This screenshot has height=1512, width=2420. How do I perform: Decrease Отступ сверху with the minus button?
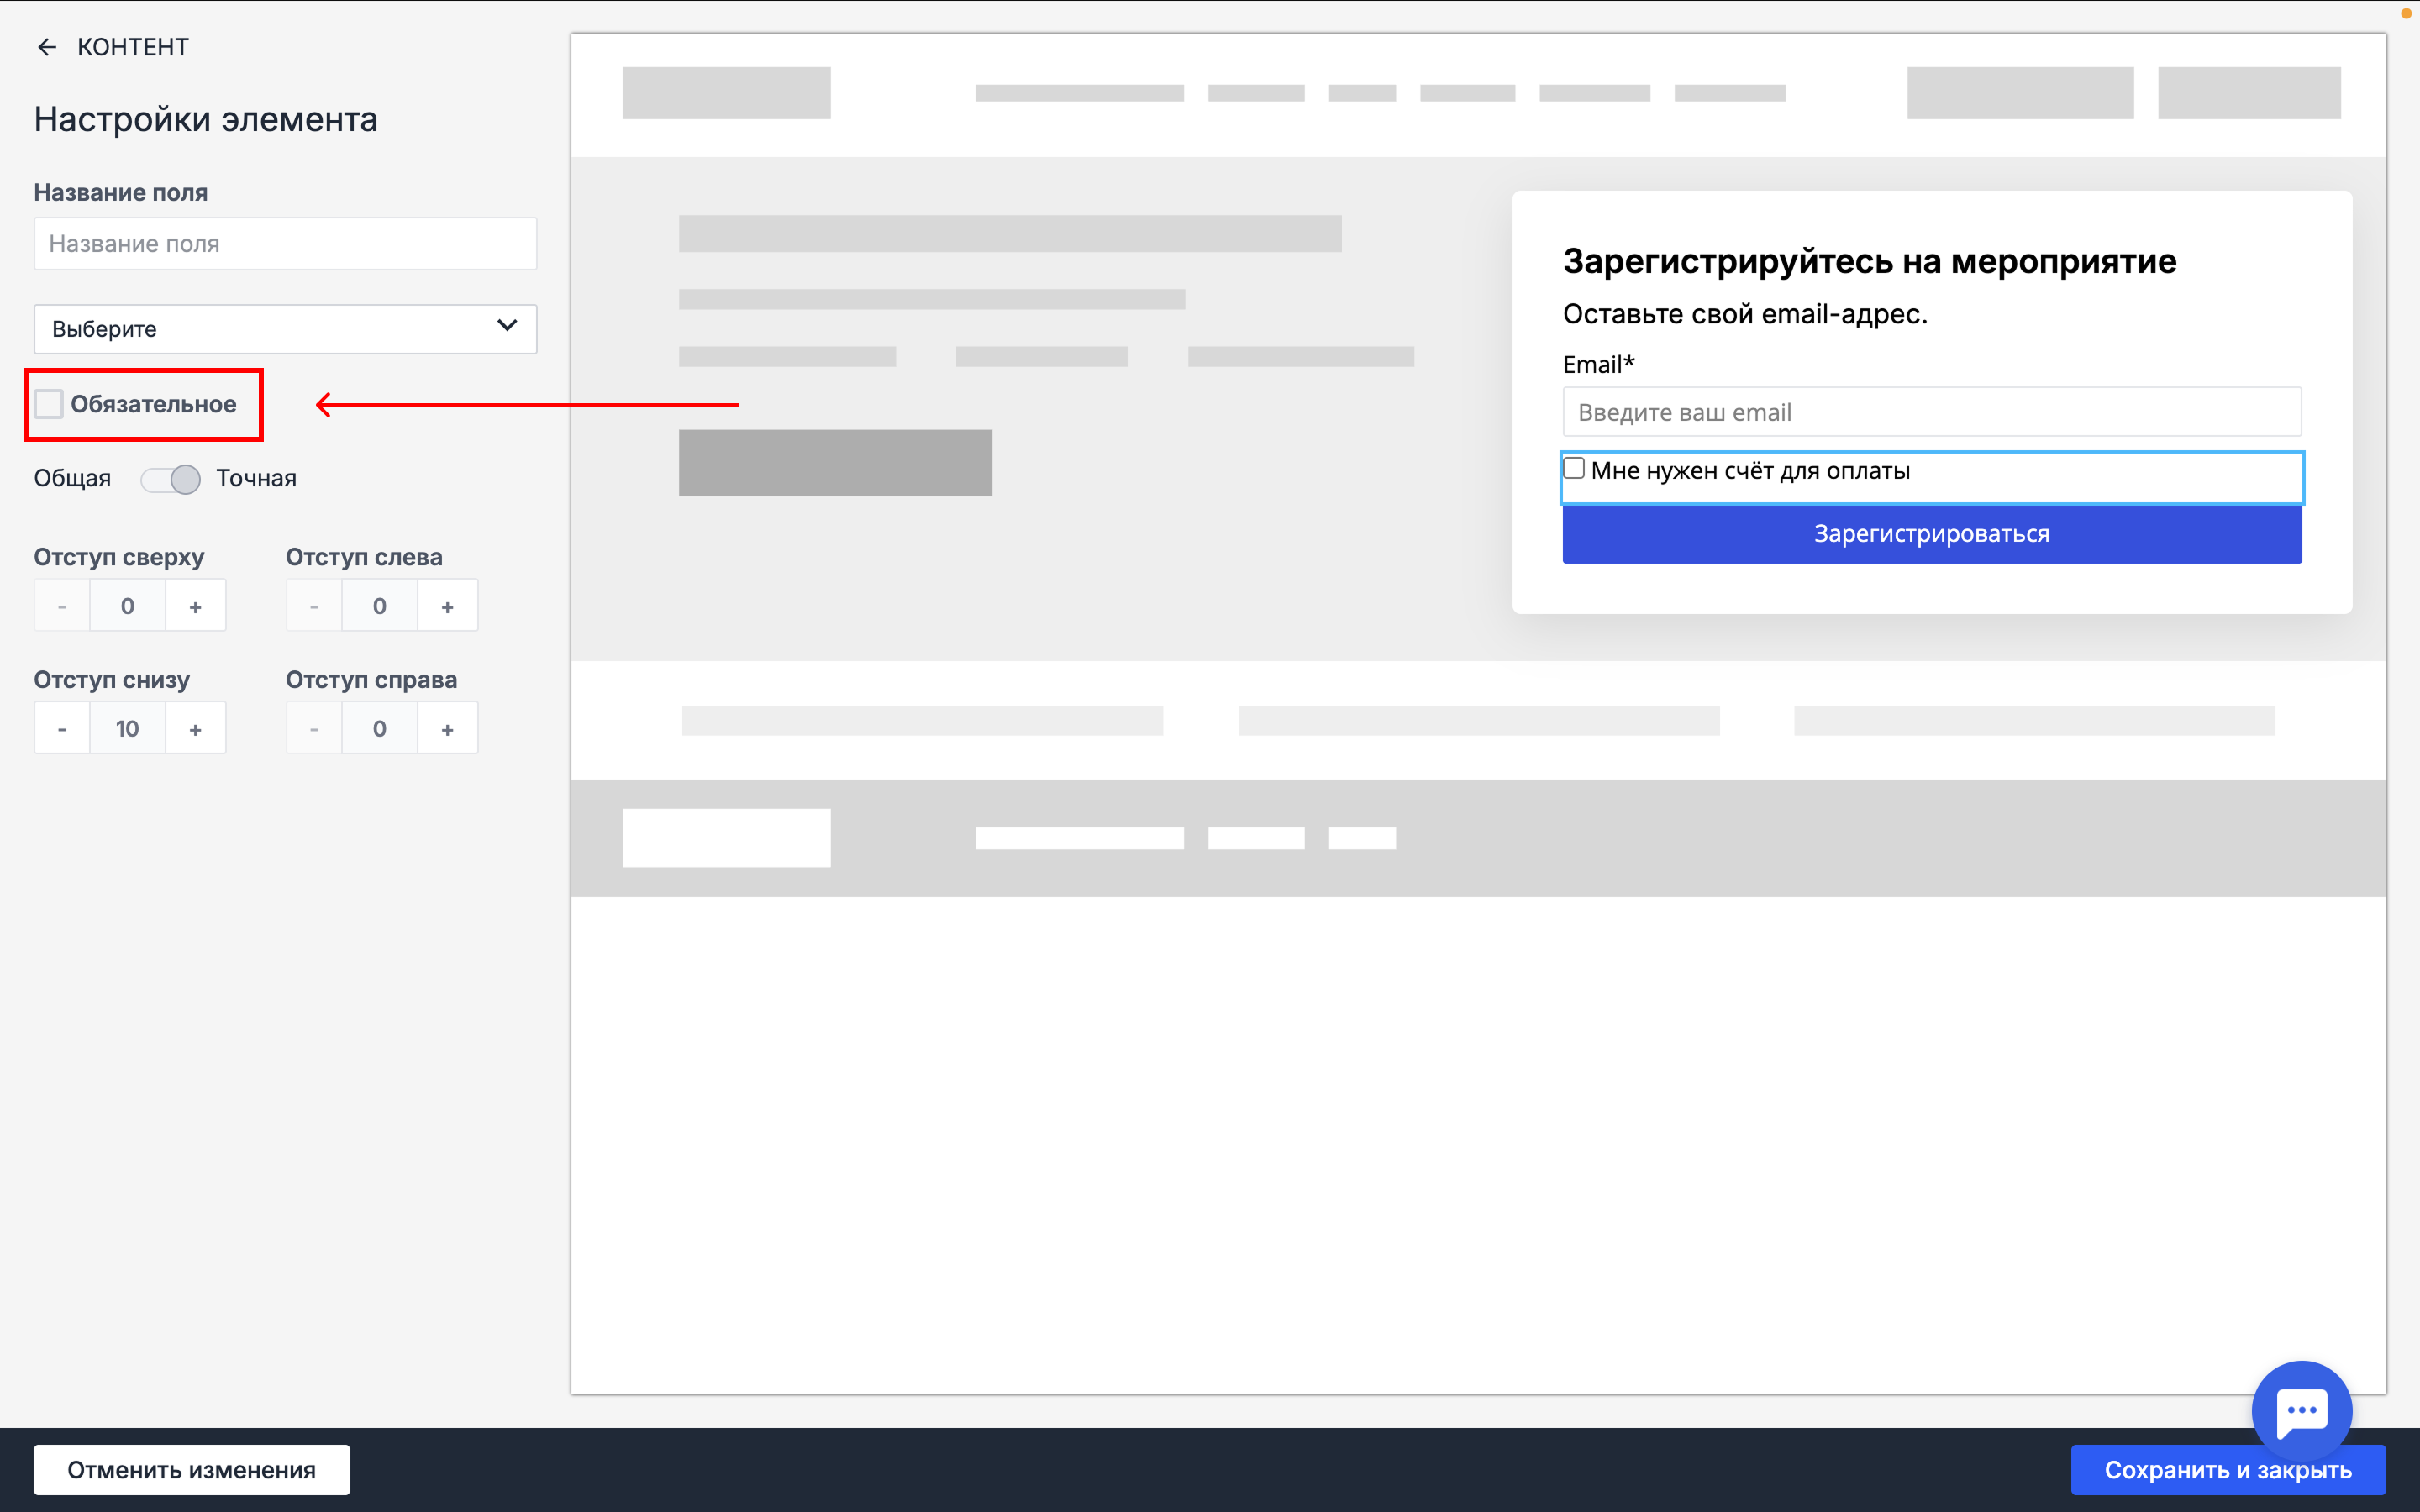tap(62, 606)
